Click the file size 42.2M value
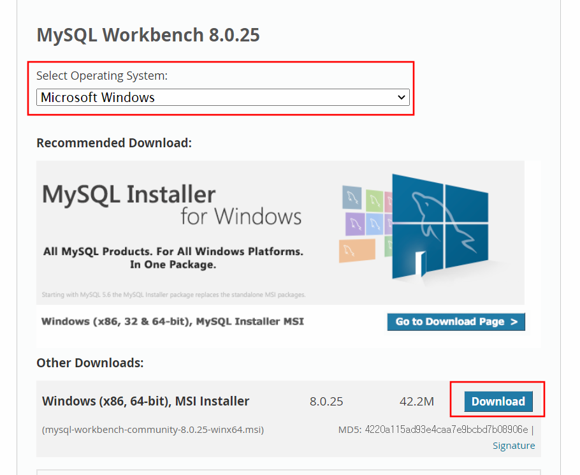This screenshot has width=580, height=475. pos(416,402)
